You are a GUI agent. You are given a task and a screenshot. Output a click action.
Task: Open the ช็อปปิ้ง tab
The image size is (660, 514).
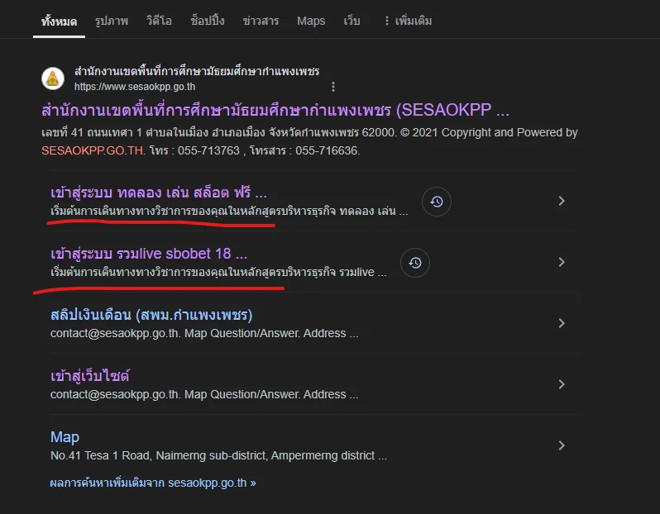tap(208, 21)
